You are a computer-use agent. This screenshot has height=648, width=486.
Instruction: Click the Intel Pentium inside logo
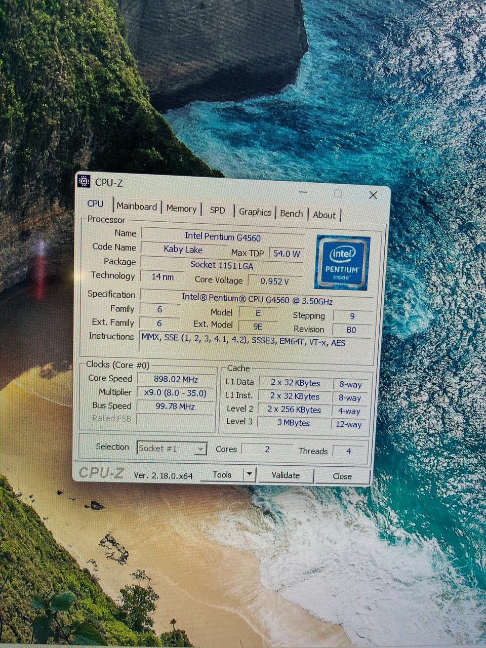click(x=342, y=262)
